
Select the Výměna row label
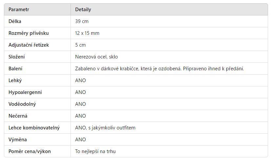click(x=18, y=140)
